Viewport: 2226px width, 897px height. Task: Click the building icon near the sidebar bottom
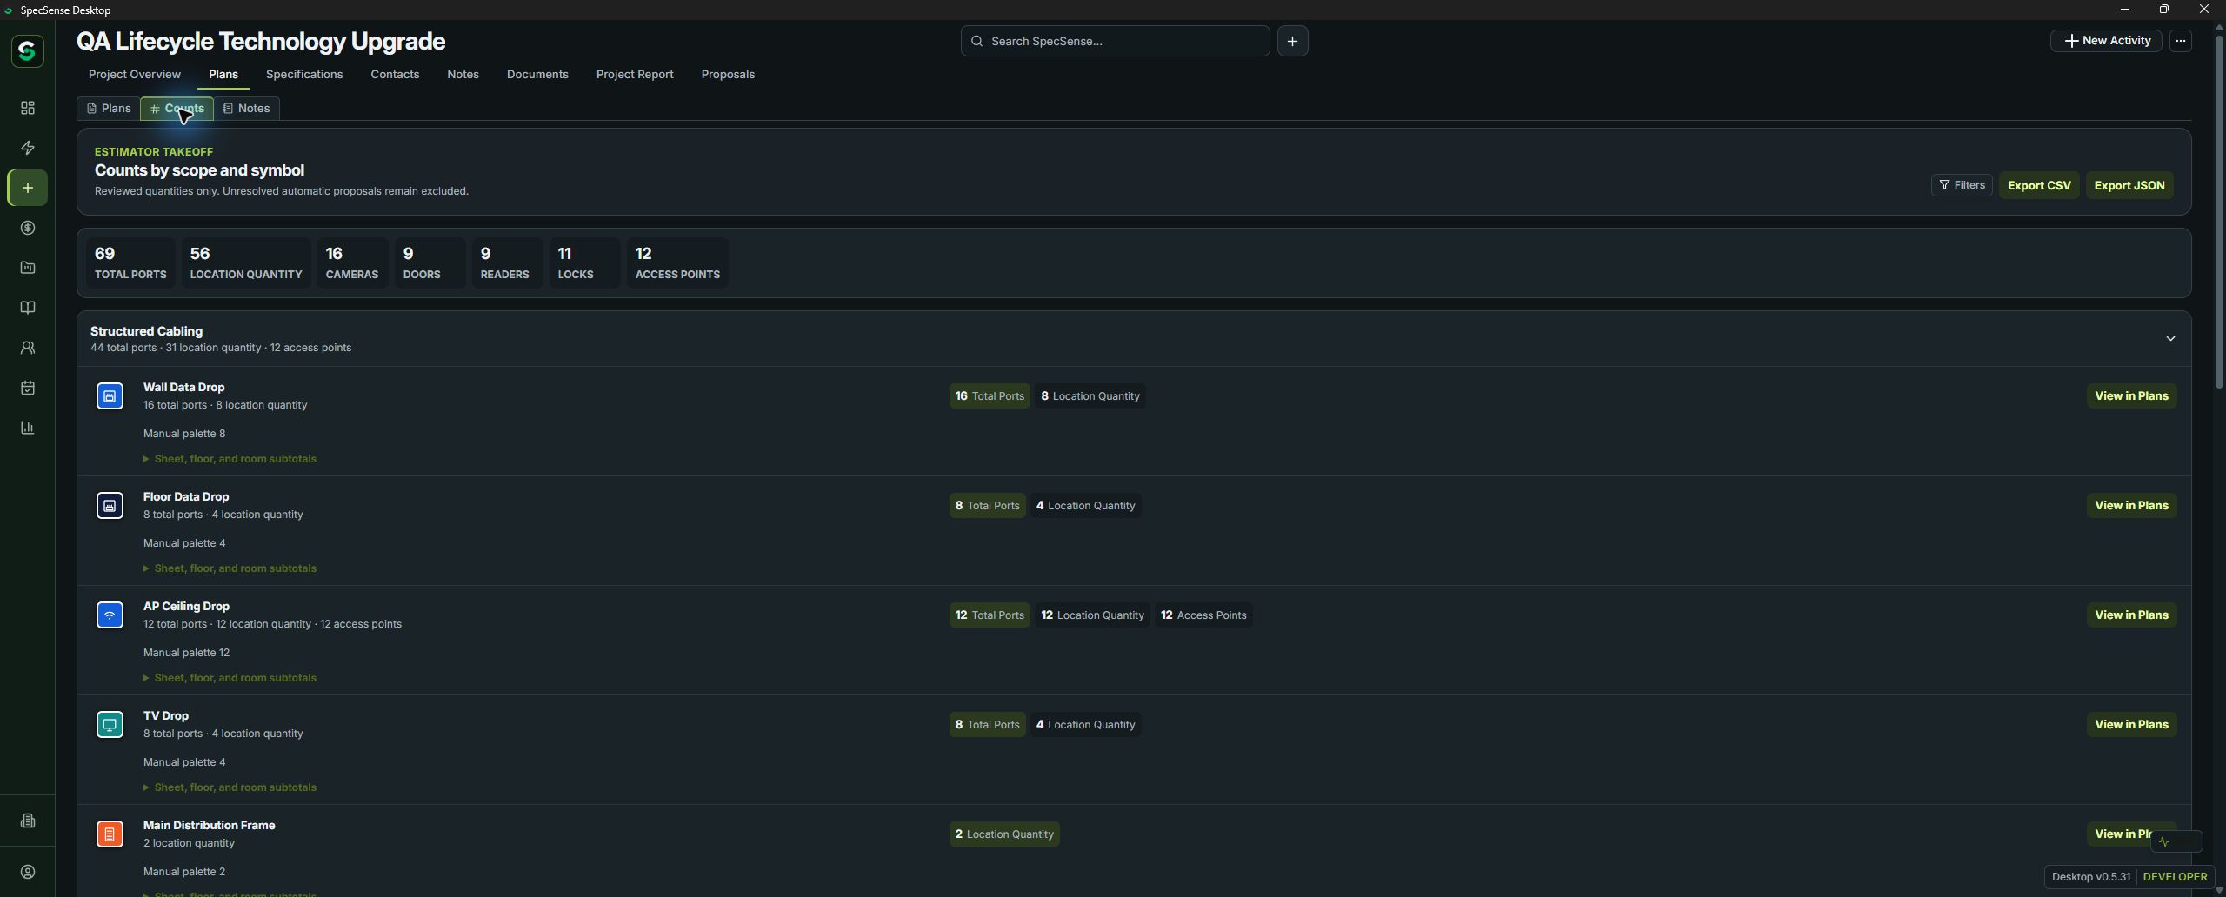coord(28,821)
